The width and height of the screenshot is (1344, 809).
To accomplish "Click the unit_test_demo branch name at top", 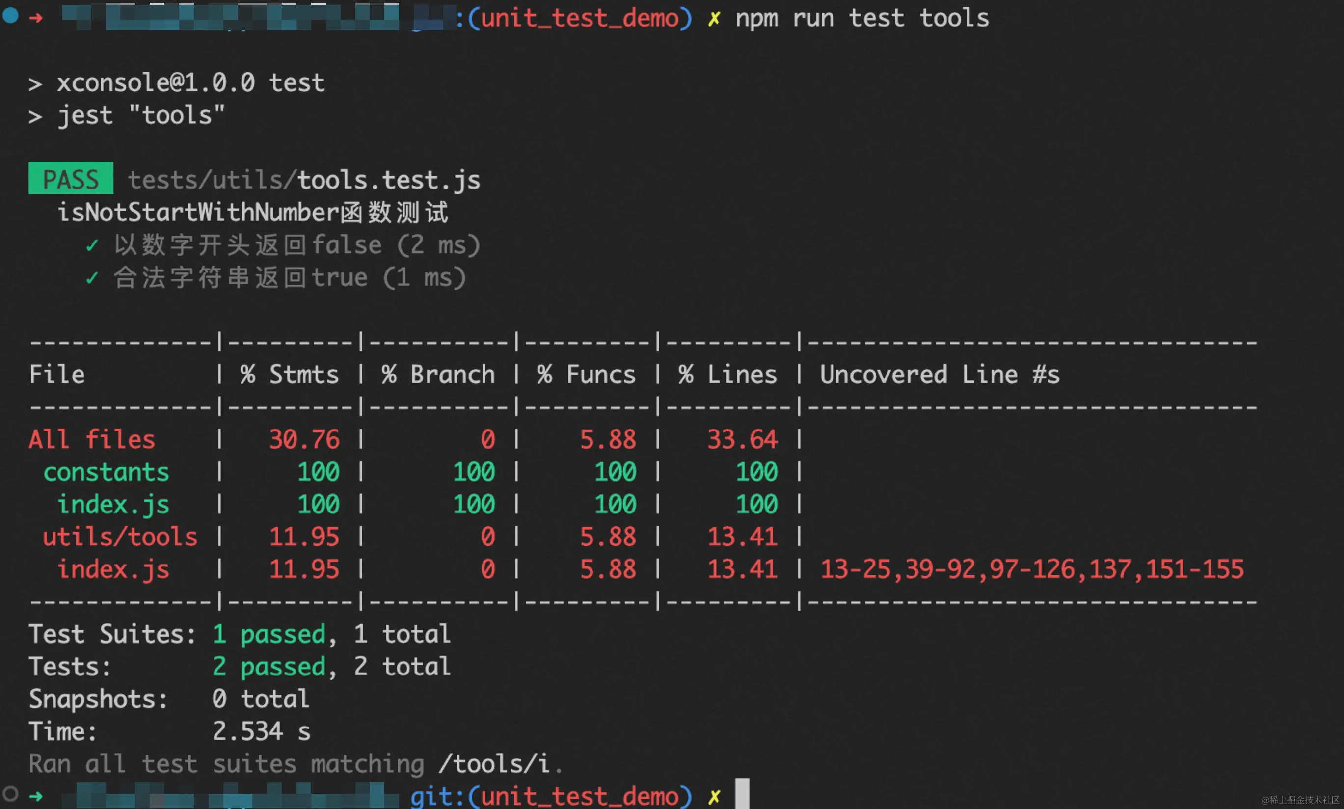I will 580,19.
